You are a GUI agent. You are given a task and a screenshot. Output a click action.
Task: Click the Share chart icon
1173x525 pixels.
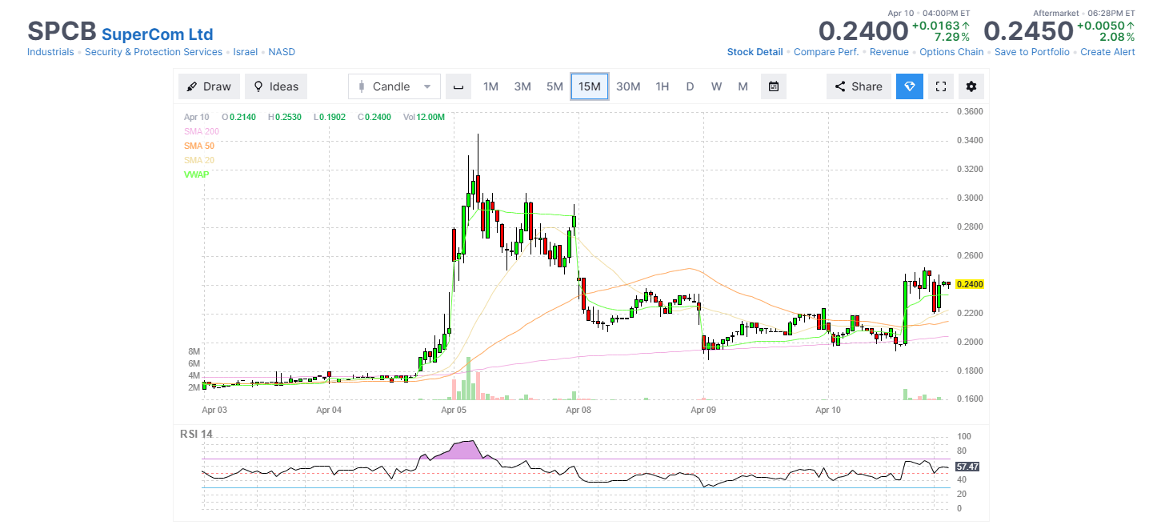858,86
